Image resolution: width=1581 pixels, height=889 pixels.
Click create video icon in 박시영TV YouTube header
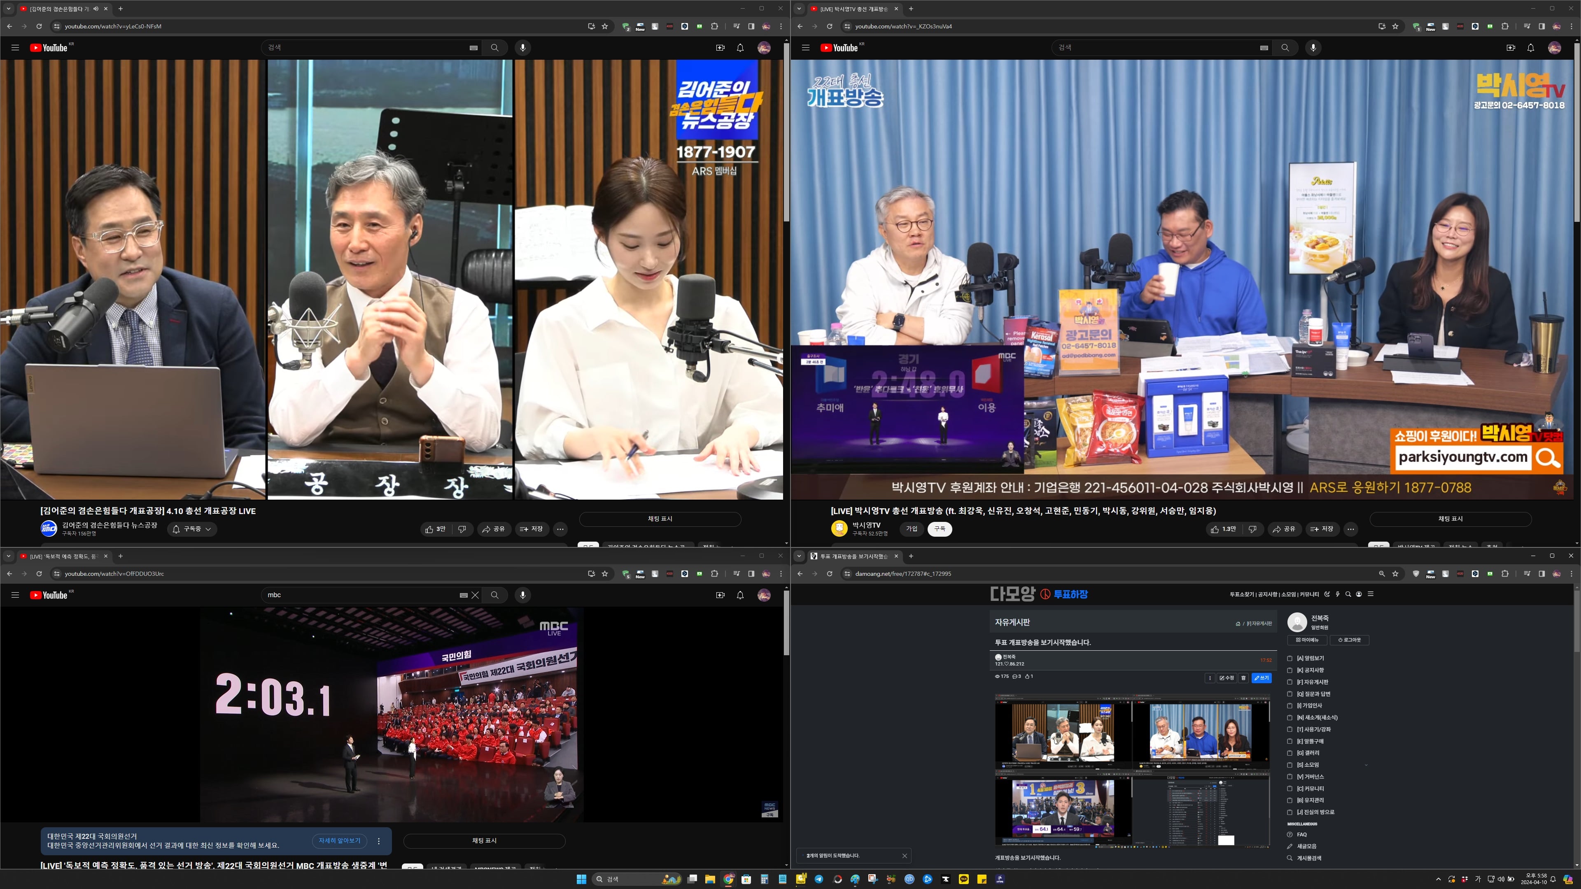[1511, 48]
